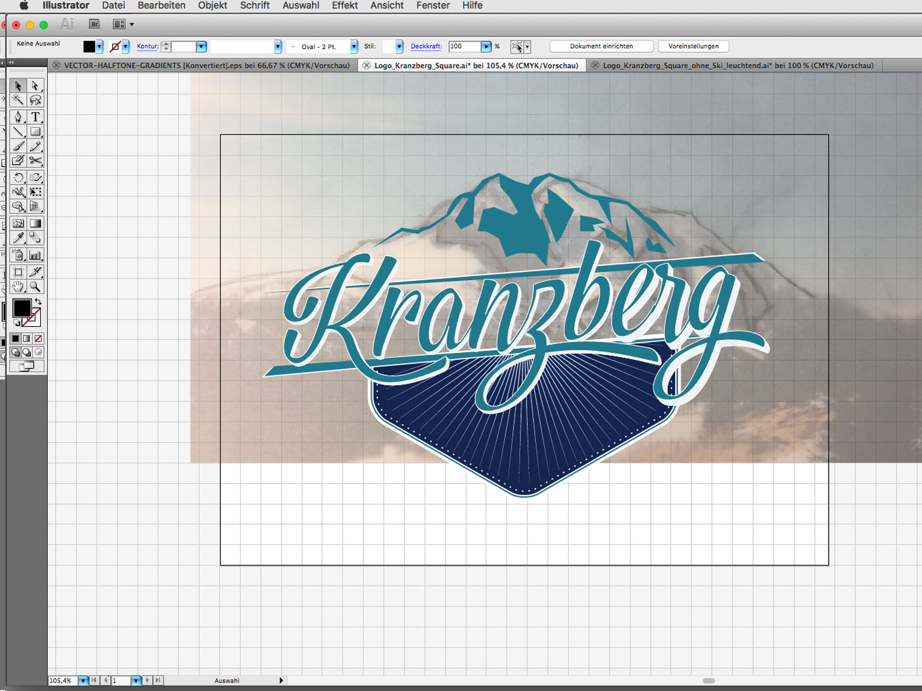
Task: Select the Shape Builder tool
Action: click(18, 206)
